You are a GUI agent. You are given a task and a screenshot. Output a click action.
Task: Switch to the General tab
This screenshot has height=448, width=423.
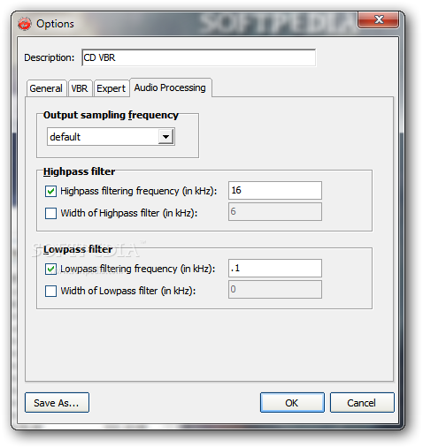46,88
